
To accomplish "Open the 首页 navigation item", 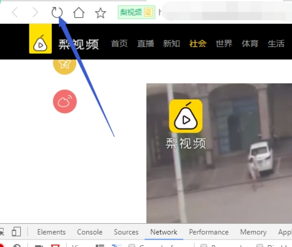I will [x=119, y=43].
